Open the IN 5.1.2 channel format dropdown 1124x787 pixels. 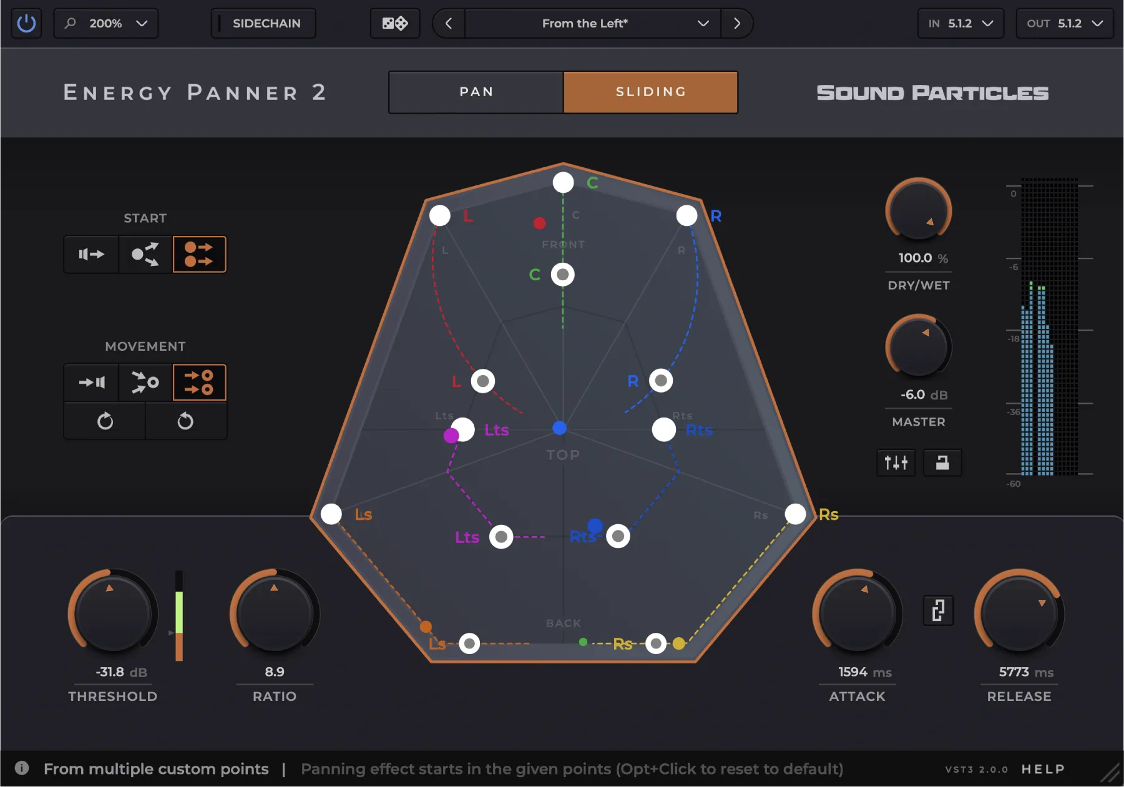[960, 24]
